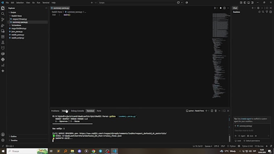Open the Extensions view
Viewport: 274px width, 154px height.
pos(3,37)
